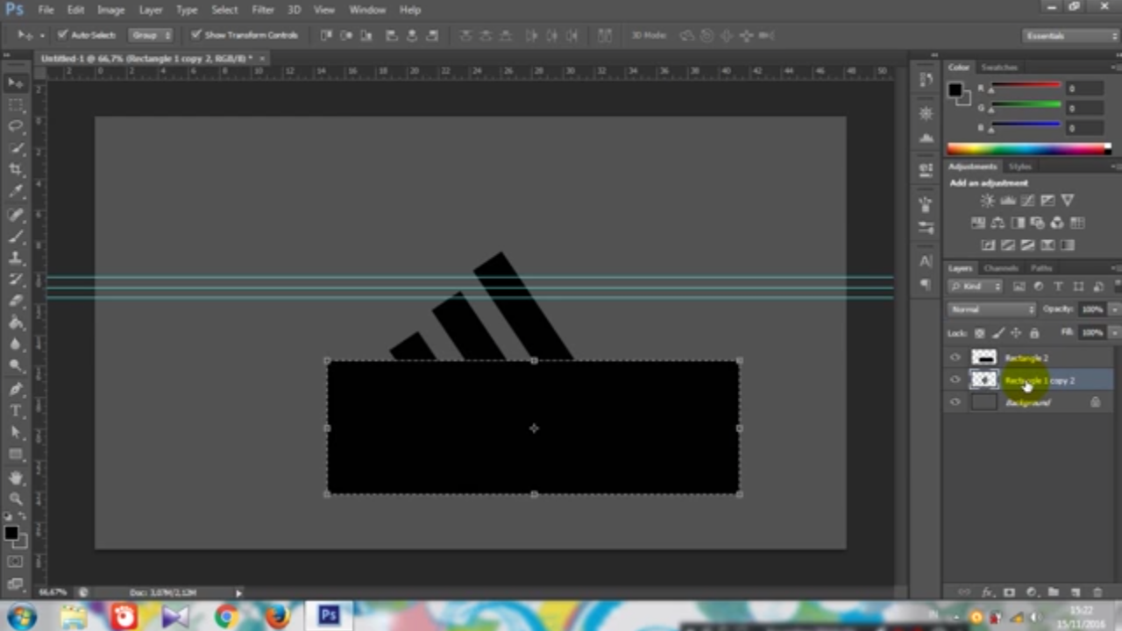Pick a color from spectrum bar
1122x631 pixels.
click(1028, 149)
